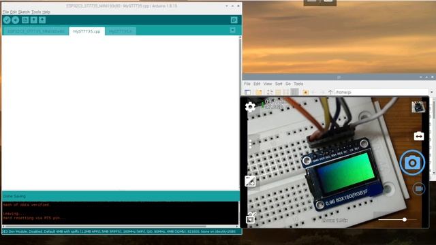Open Edit menu in file manager
Image resolution: width=436 pixels, height=245 pixels.
[x=257, y=84]
